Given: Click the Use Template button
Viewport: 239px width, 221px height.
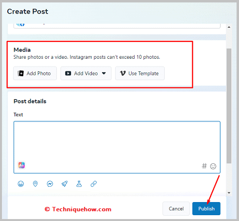Looking at the screenshot, I should coord(140,73).
